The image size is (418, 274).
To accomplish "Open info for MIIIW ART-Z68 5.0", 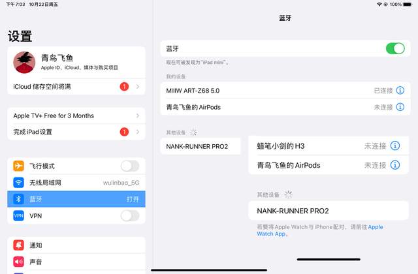I will [400, 90].
